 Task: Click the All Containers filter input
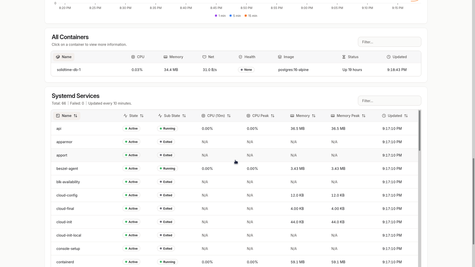click(x=389, y=42)
